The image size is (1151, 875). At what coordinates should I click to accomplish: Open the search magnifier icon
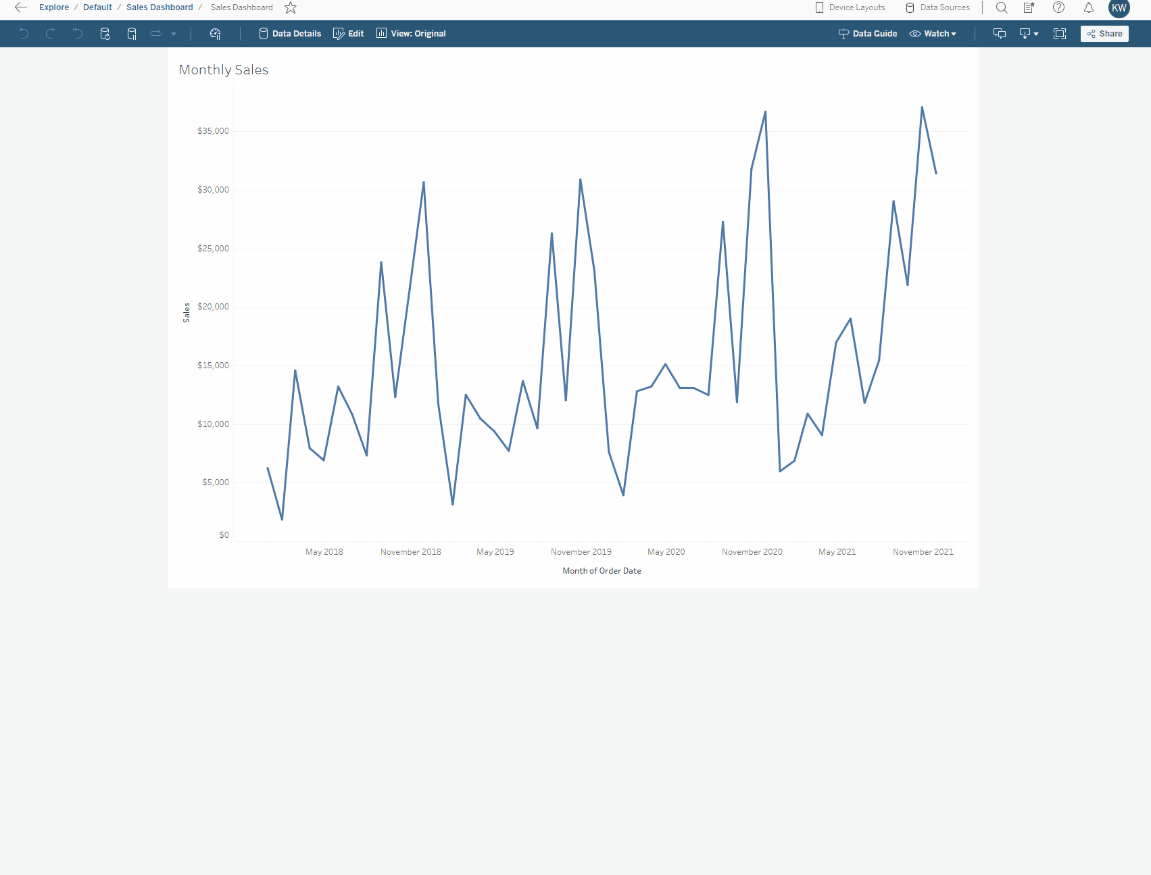tap(1002, 7)
